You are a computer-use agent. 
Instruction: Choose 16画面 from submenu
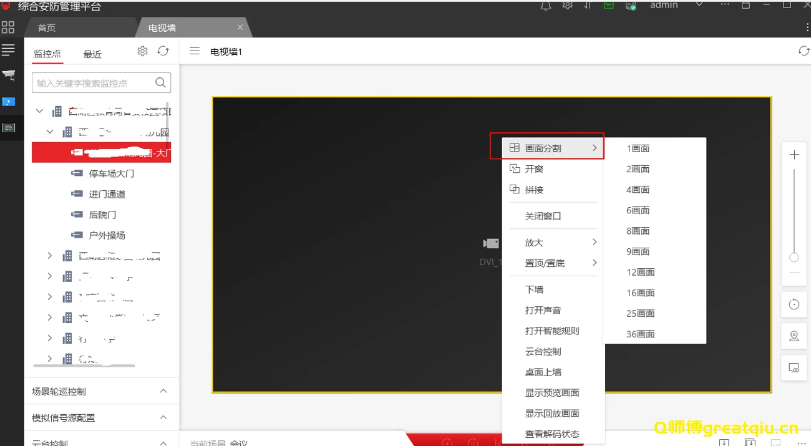[640, 293]
